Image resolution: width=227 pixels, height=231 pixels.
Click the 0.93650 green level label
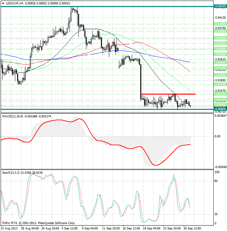(220, 31)
